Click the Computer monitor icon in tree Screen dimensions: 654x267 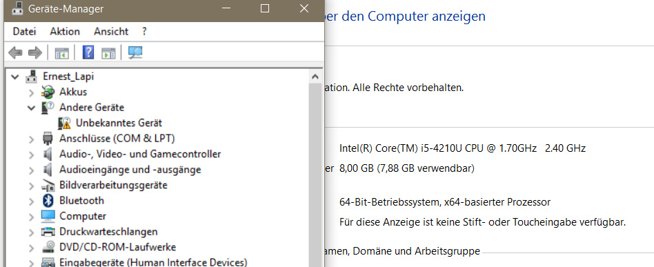[x=48, y=216]
